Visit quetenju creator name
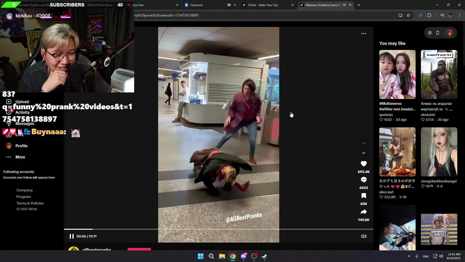The height and width of the screenshot is (262, 465). 386,115
